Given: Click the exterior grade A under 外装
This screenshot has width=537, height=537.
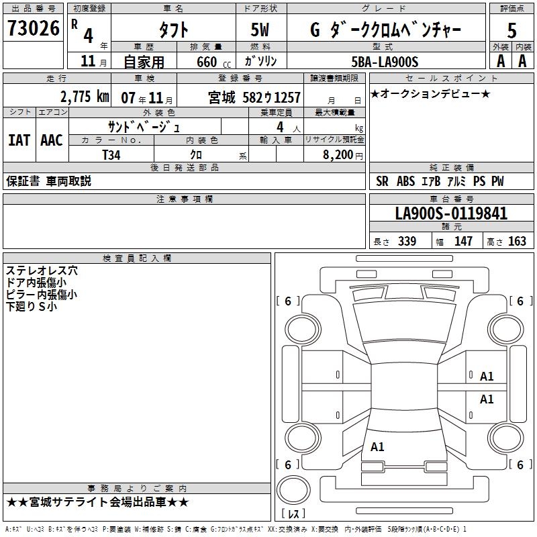Looking at the screenshot, I should [x=501, y=61].
